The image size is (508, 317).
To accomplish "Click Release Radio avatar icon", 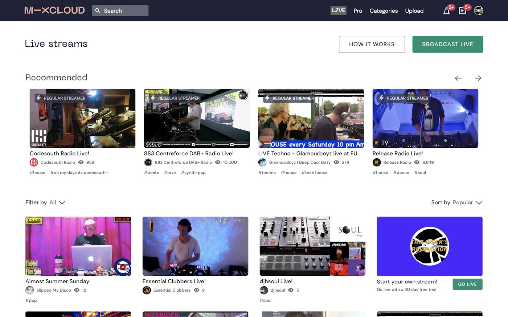I will click(377, 162).
